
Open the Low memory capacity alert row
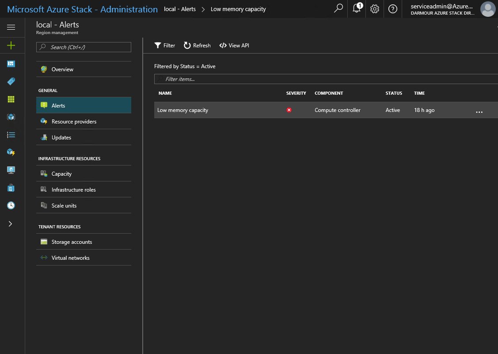(x=326, y=110)
